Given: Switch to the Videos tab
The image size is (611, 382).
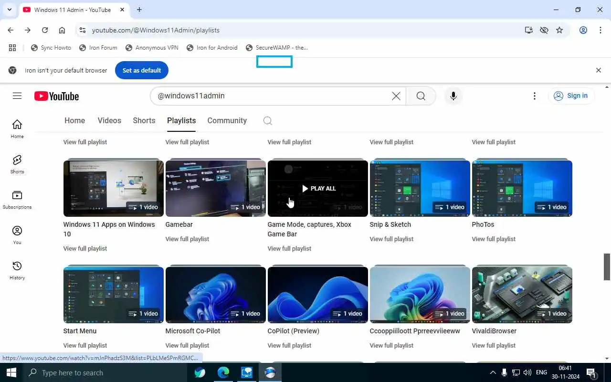Looking at the screenshot, I should tap(109, 121).
